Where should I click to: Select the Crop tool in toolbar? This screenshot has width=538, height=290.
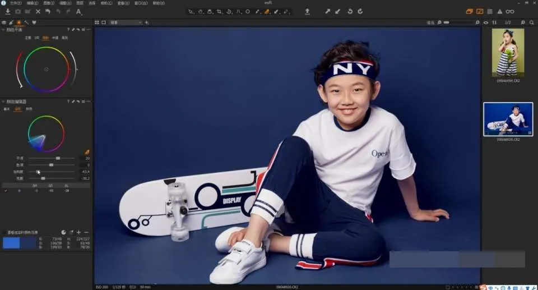[219, 12]
